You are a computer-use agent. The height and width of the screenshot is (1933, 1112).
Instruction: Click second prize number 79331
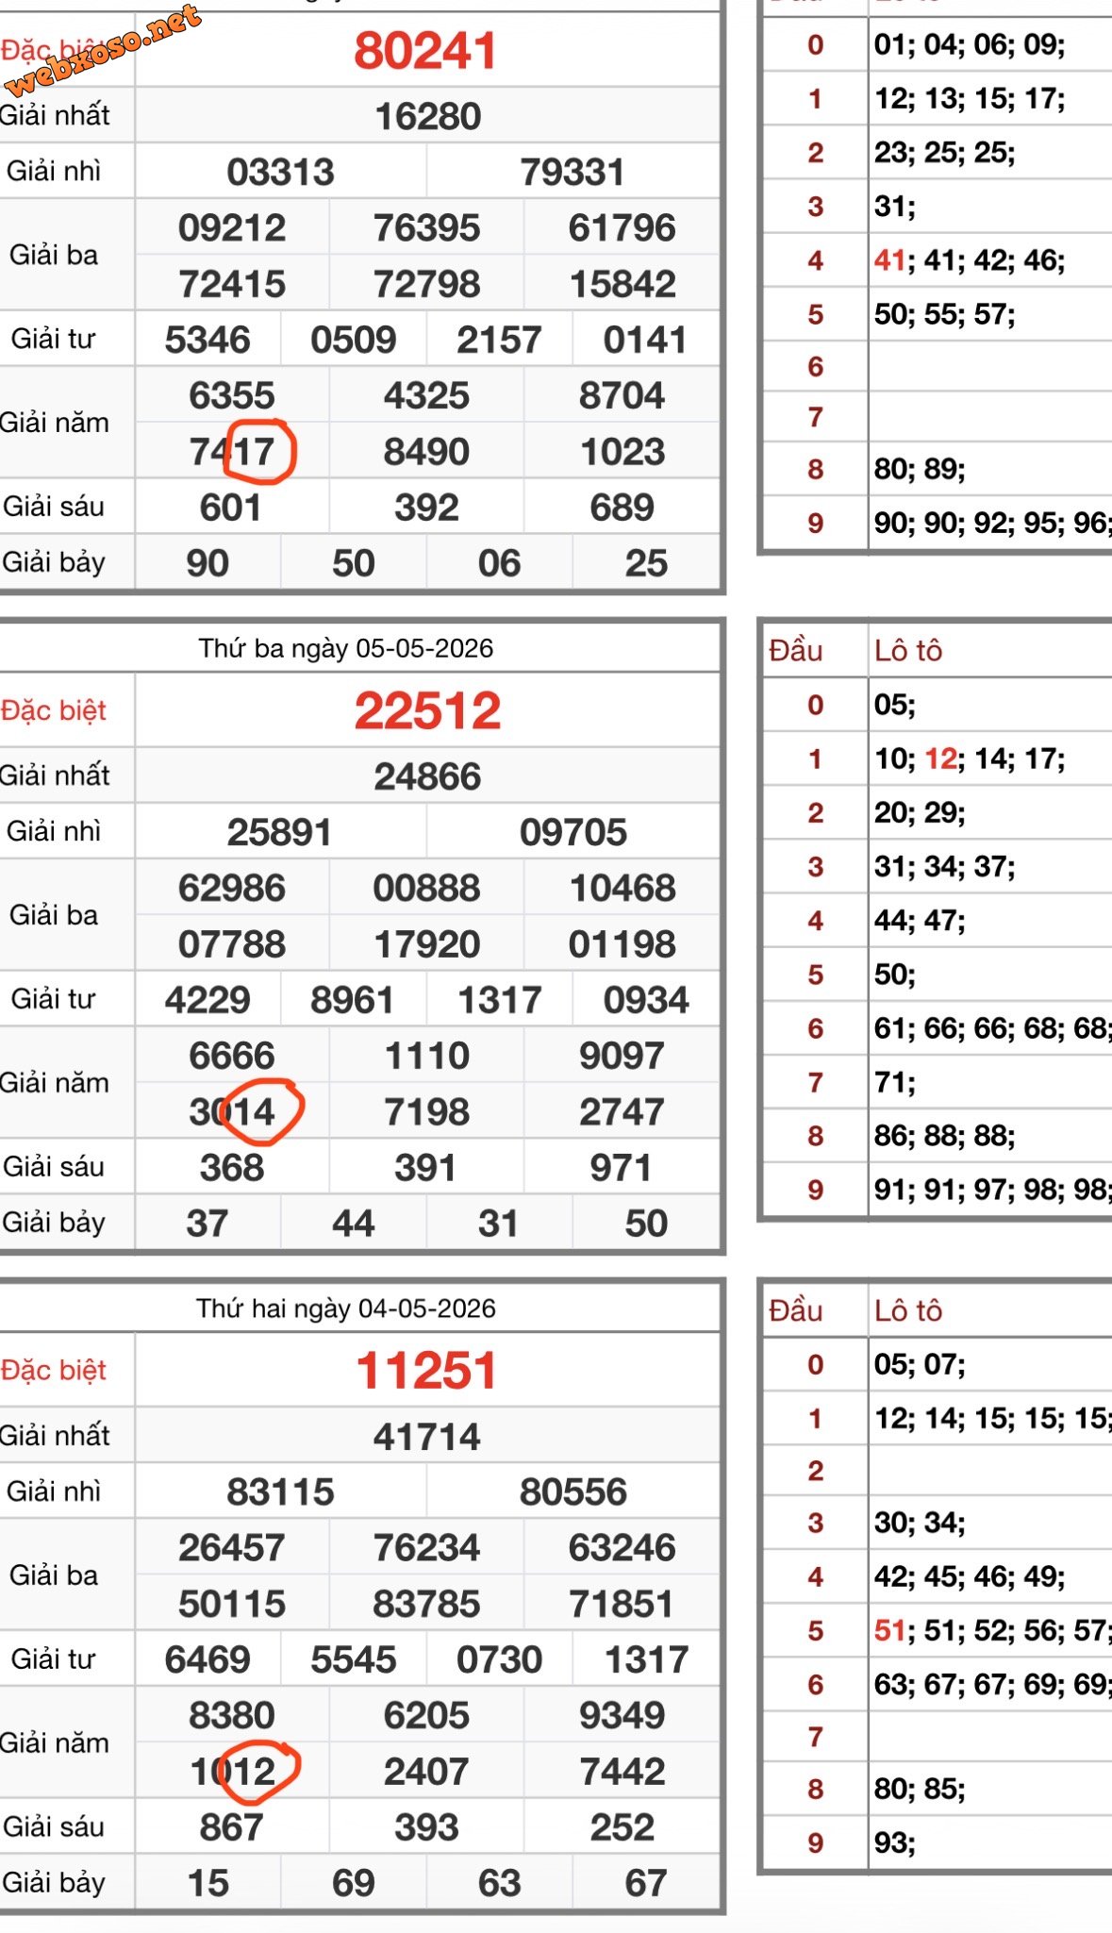tap(573, 173)
